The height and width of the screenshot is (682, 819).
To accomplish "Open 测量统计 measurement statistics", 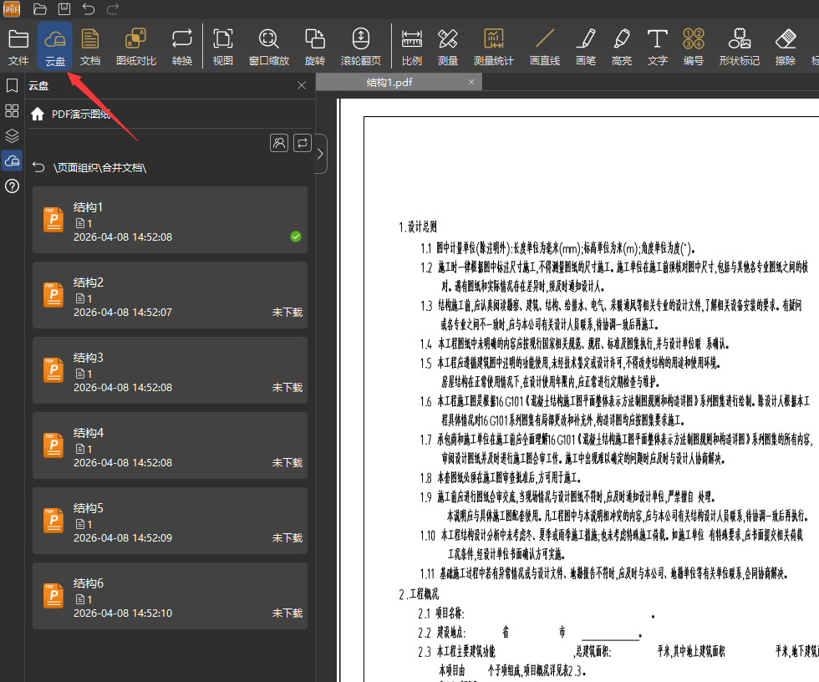I will (x=494, y=46).
